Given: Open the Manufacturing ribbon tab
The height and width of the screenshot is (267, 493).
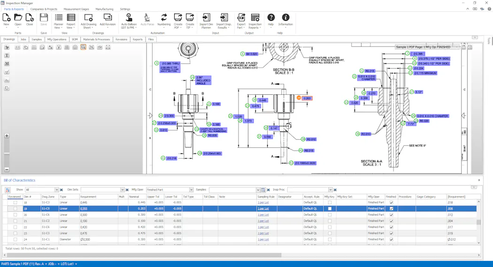Looking at the screenshot, I should 104,9.
